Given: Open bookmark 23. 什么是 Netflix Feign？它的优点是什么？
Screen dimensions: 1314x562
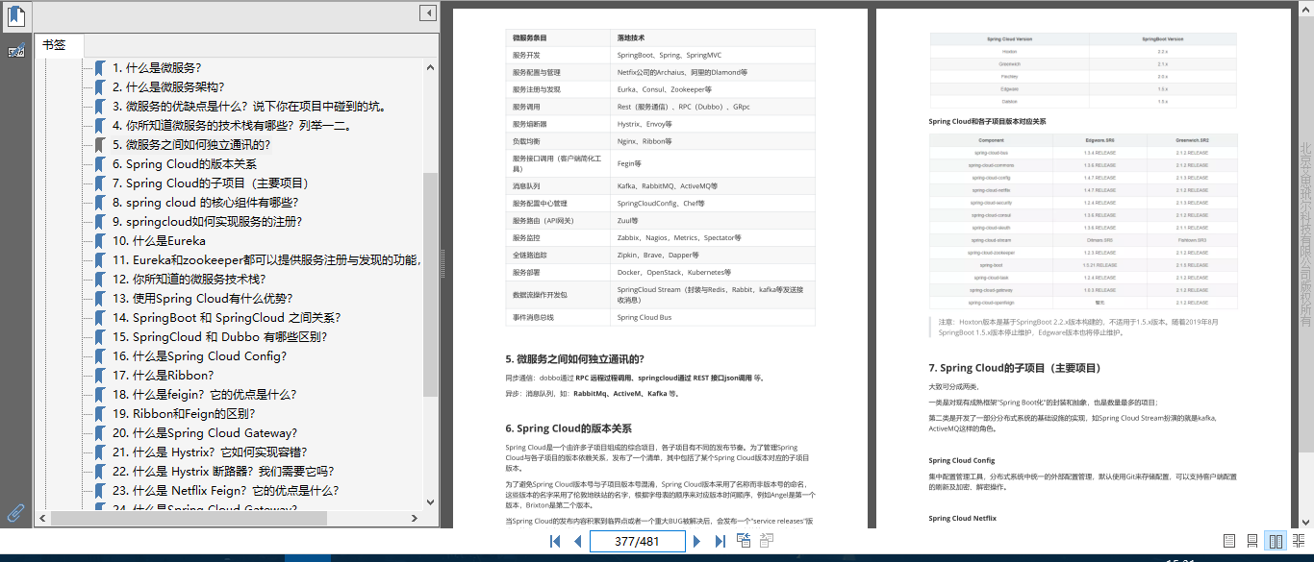Looking at the screenshot, I should coord(225,491).
